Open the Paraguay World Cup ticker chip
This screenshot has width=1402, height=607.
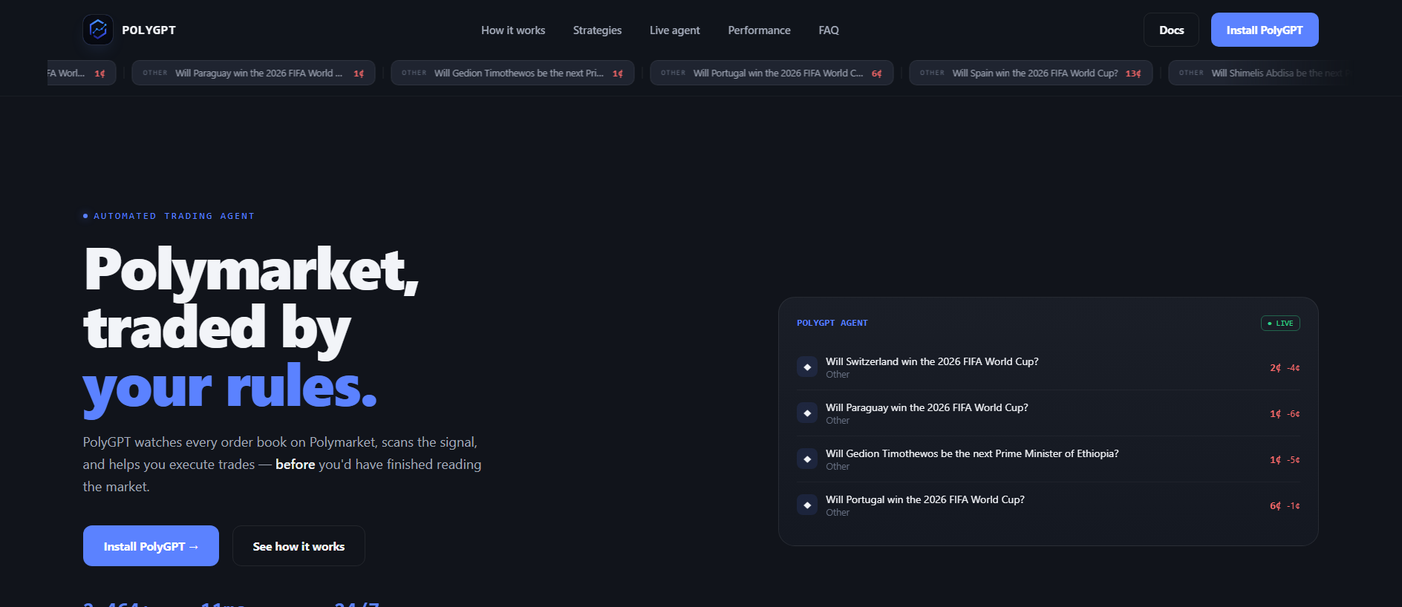click(253, 73)
